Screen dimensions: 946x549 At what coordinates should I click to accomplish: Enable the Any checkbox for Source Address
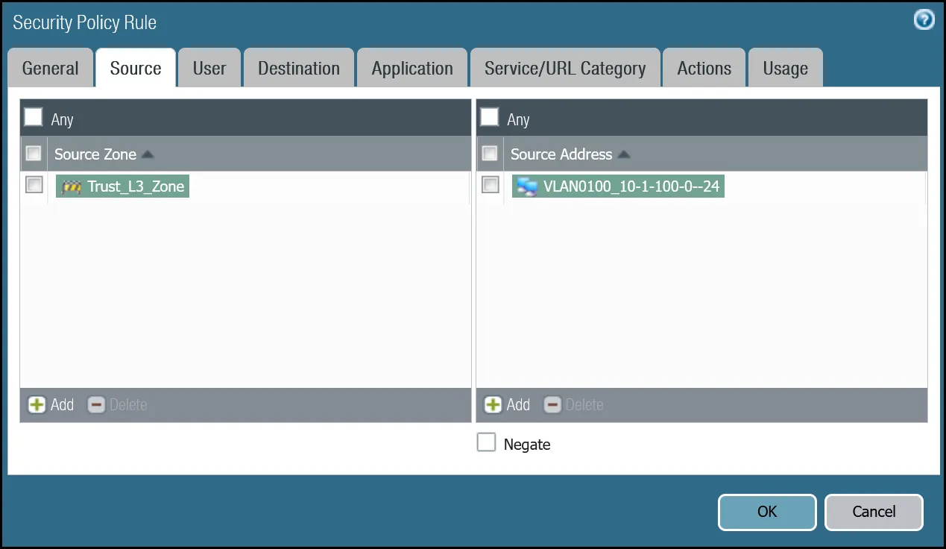tap(490, 118)
